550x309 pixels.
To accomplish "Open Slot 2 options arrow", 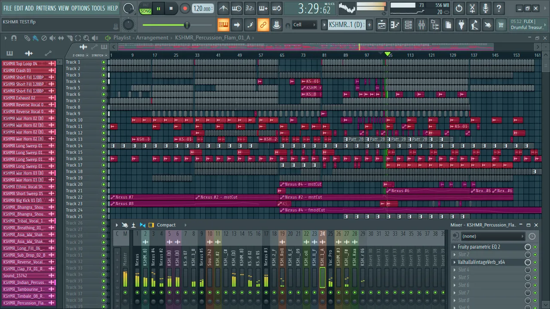I will [455, 254].
